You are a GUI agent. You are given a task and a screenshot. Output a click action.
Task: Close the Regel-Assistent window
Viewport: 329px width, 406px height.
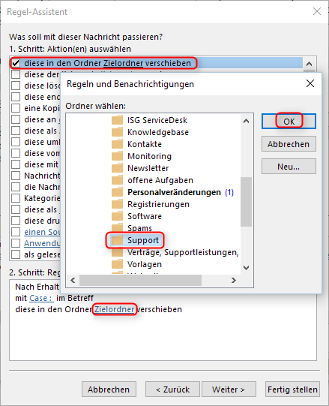click(x=317, y=12)
